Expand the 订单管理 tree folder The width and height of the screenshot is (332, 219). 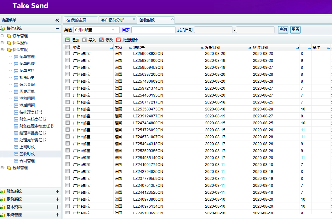pos(2,36)
